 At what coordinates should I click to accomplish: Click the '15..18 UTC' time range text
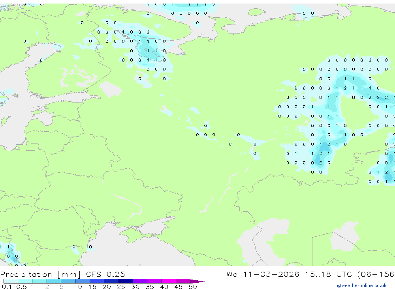coord(328,274)
